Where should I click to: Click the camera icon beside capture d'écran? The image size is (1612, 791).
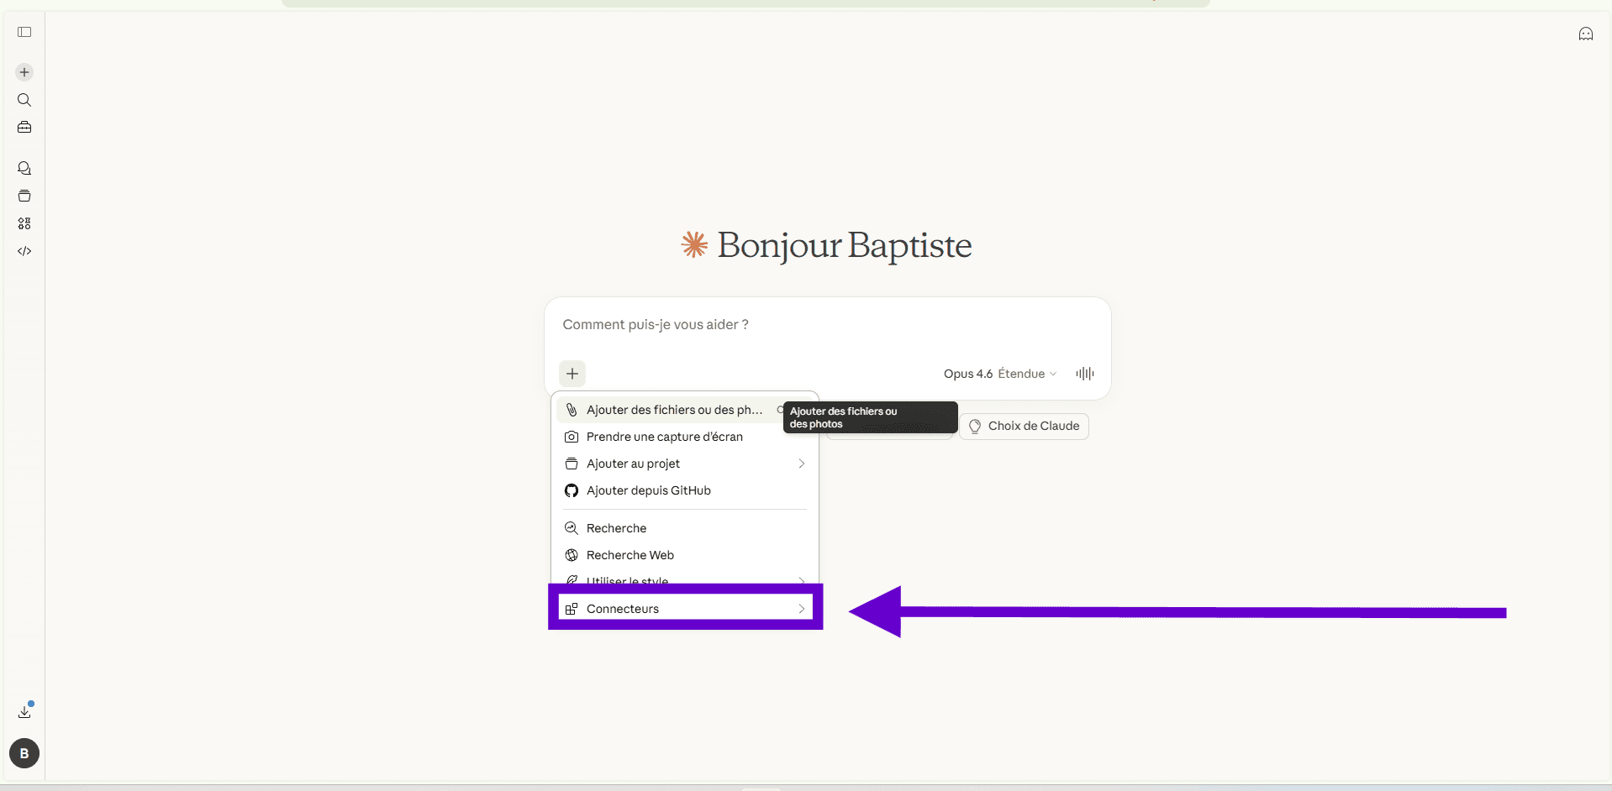coord(572,437)
